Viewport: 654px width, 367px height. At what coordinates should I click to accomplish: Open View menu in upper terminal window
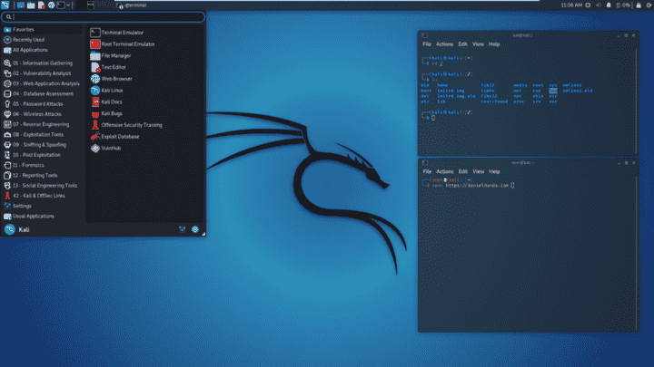coord(478,44)
